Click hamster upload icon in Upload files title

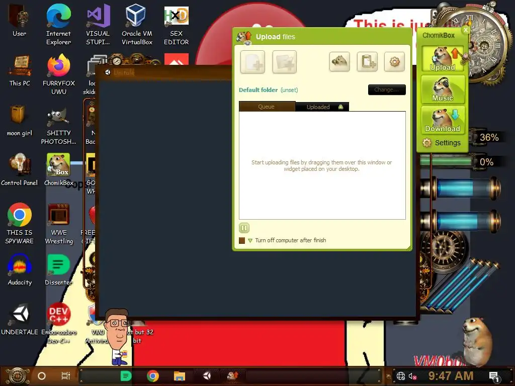coord(244,38)
